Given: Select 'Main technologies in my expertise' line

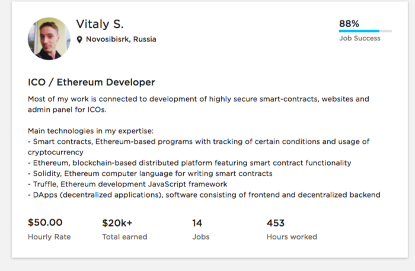Looking at the screenshot, I should 90,130.
